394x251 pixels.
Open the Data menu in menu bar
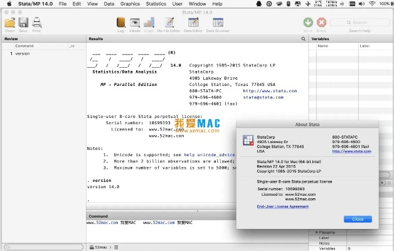[x=109, y=4]
